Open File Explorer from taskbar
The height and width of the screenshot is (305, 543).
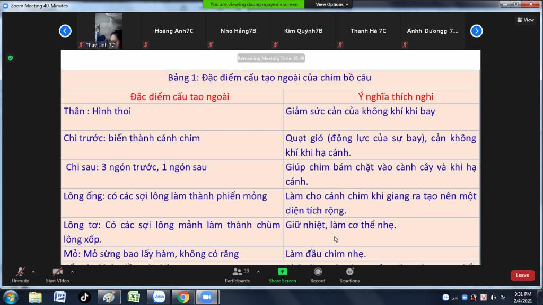(36, 297)
